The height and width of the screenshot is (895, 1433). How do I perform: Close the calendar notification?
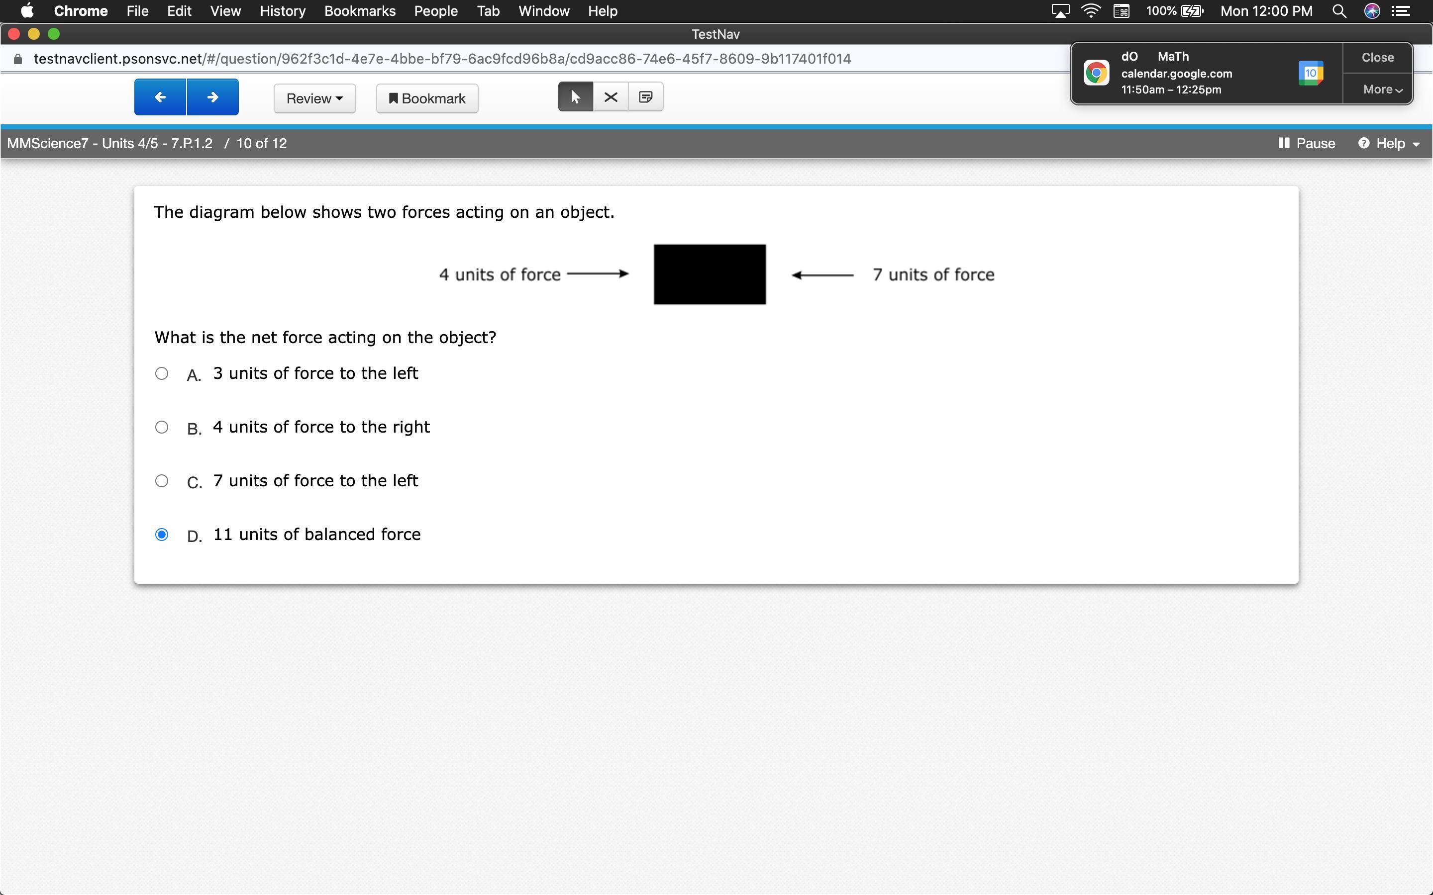click(x=1377, y=57)
